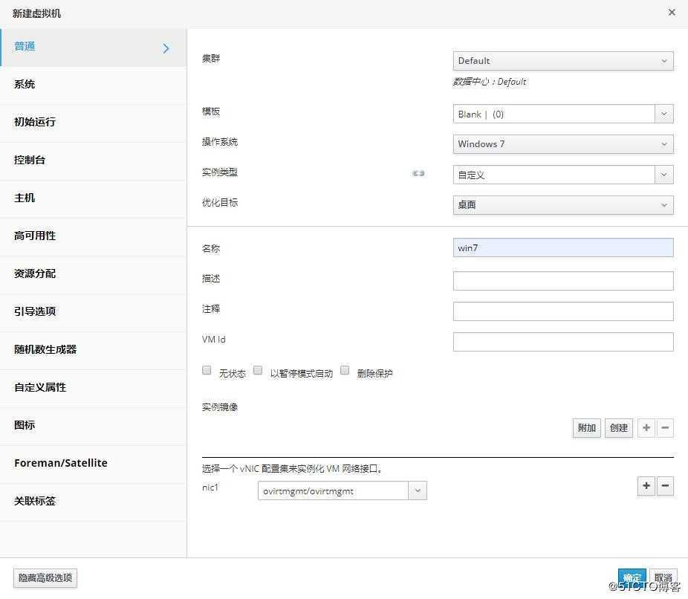This screenshot has width=688, height=599.
Task: Click the plus icon next to 创建 button
Action: (646, 428)
